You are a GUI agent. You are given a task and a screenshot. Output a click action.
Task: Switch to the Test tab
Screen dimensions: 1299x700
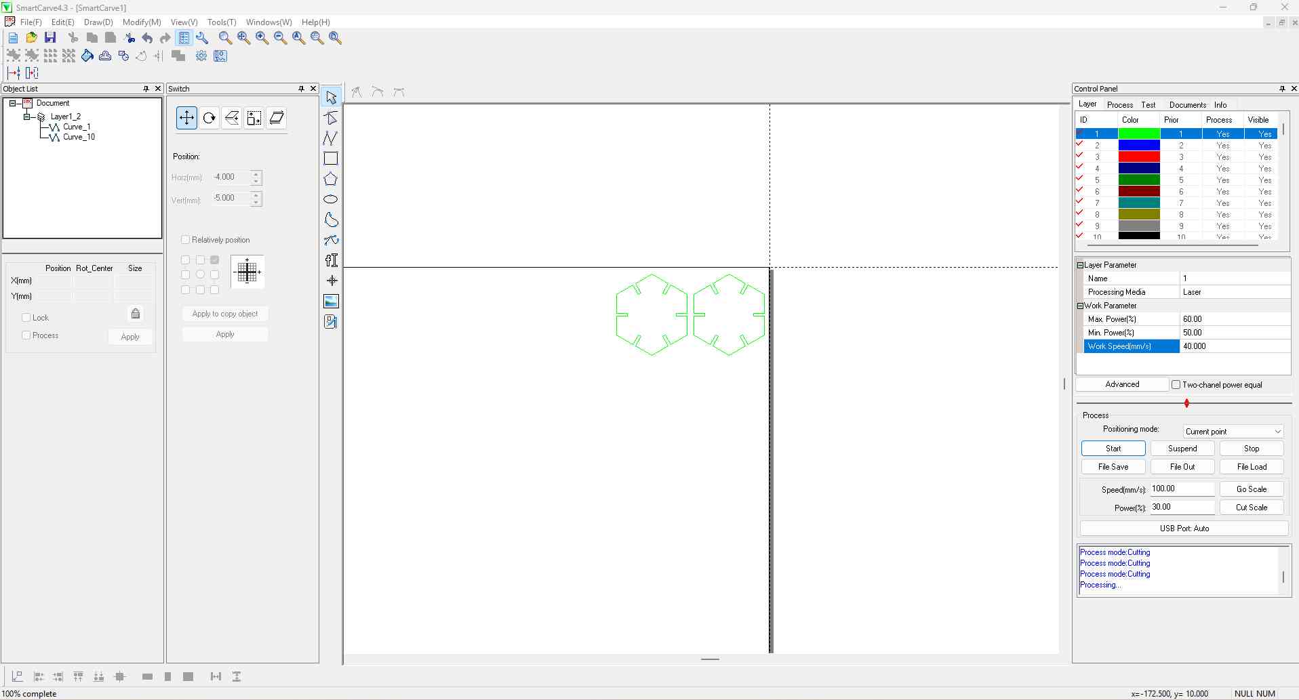click(x=1148, y=105)
